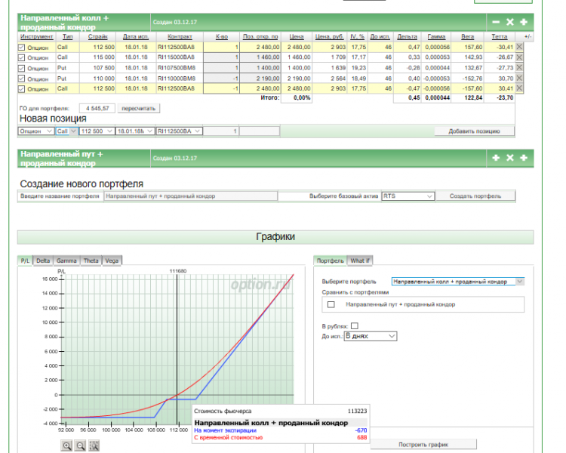Click the +/- column header
This screenshot has width=566, height=453.
(x=528, y=37)
